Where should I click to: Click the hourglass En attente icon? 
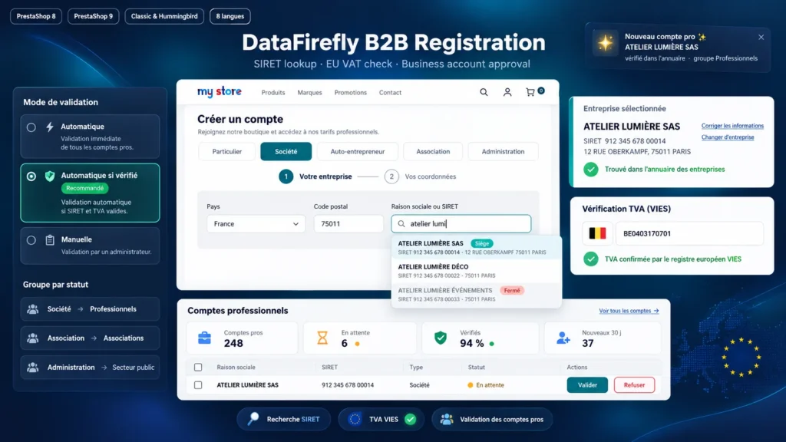point(322,338)
